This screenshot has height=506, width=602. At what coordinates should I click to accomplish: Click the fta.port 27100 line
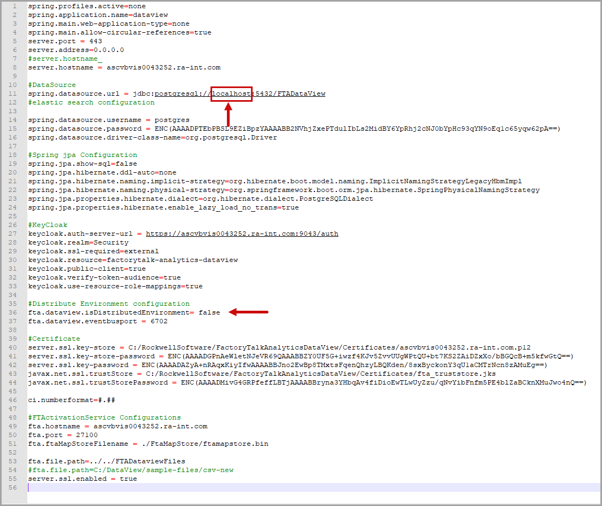point(63,435)
